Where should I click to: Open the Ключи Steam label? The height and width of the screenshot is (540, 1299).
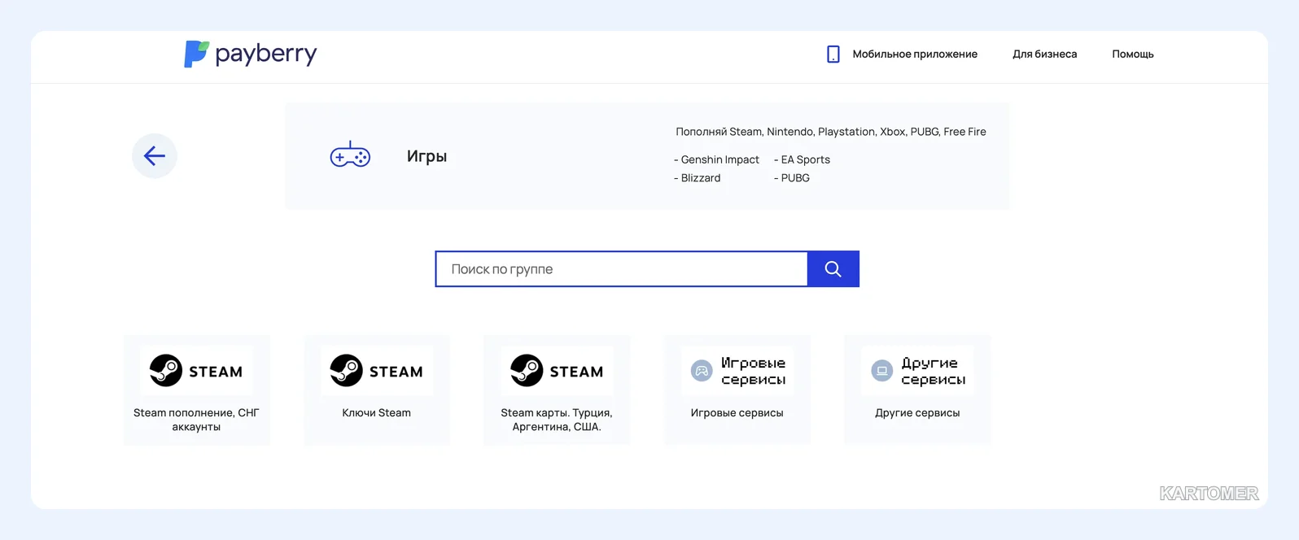point(377,412)
